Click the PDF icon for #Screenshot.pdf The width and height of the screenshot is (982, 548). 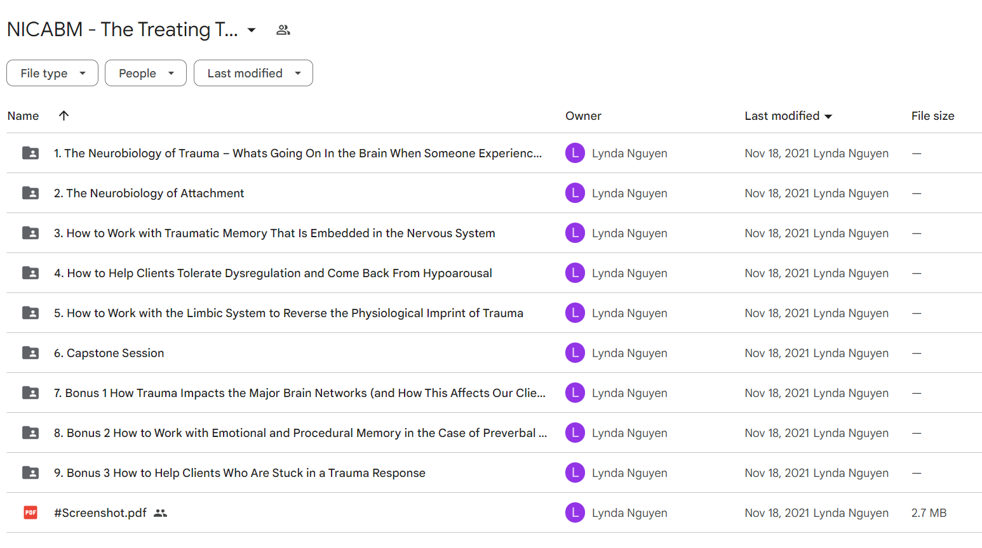tap(30, 512)
